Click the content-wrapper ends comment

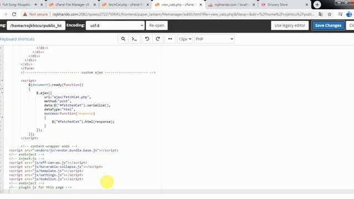[x=49, y=146]
